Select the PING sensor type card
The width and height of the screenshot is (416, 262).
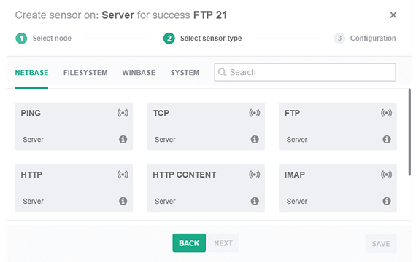click(74, 126)
